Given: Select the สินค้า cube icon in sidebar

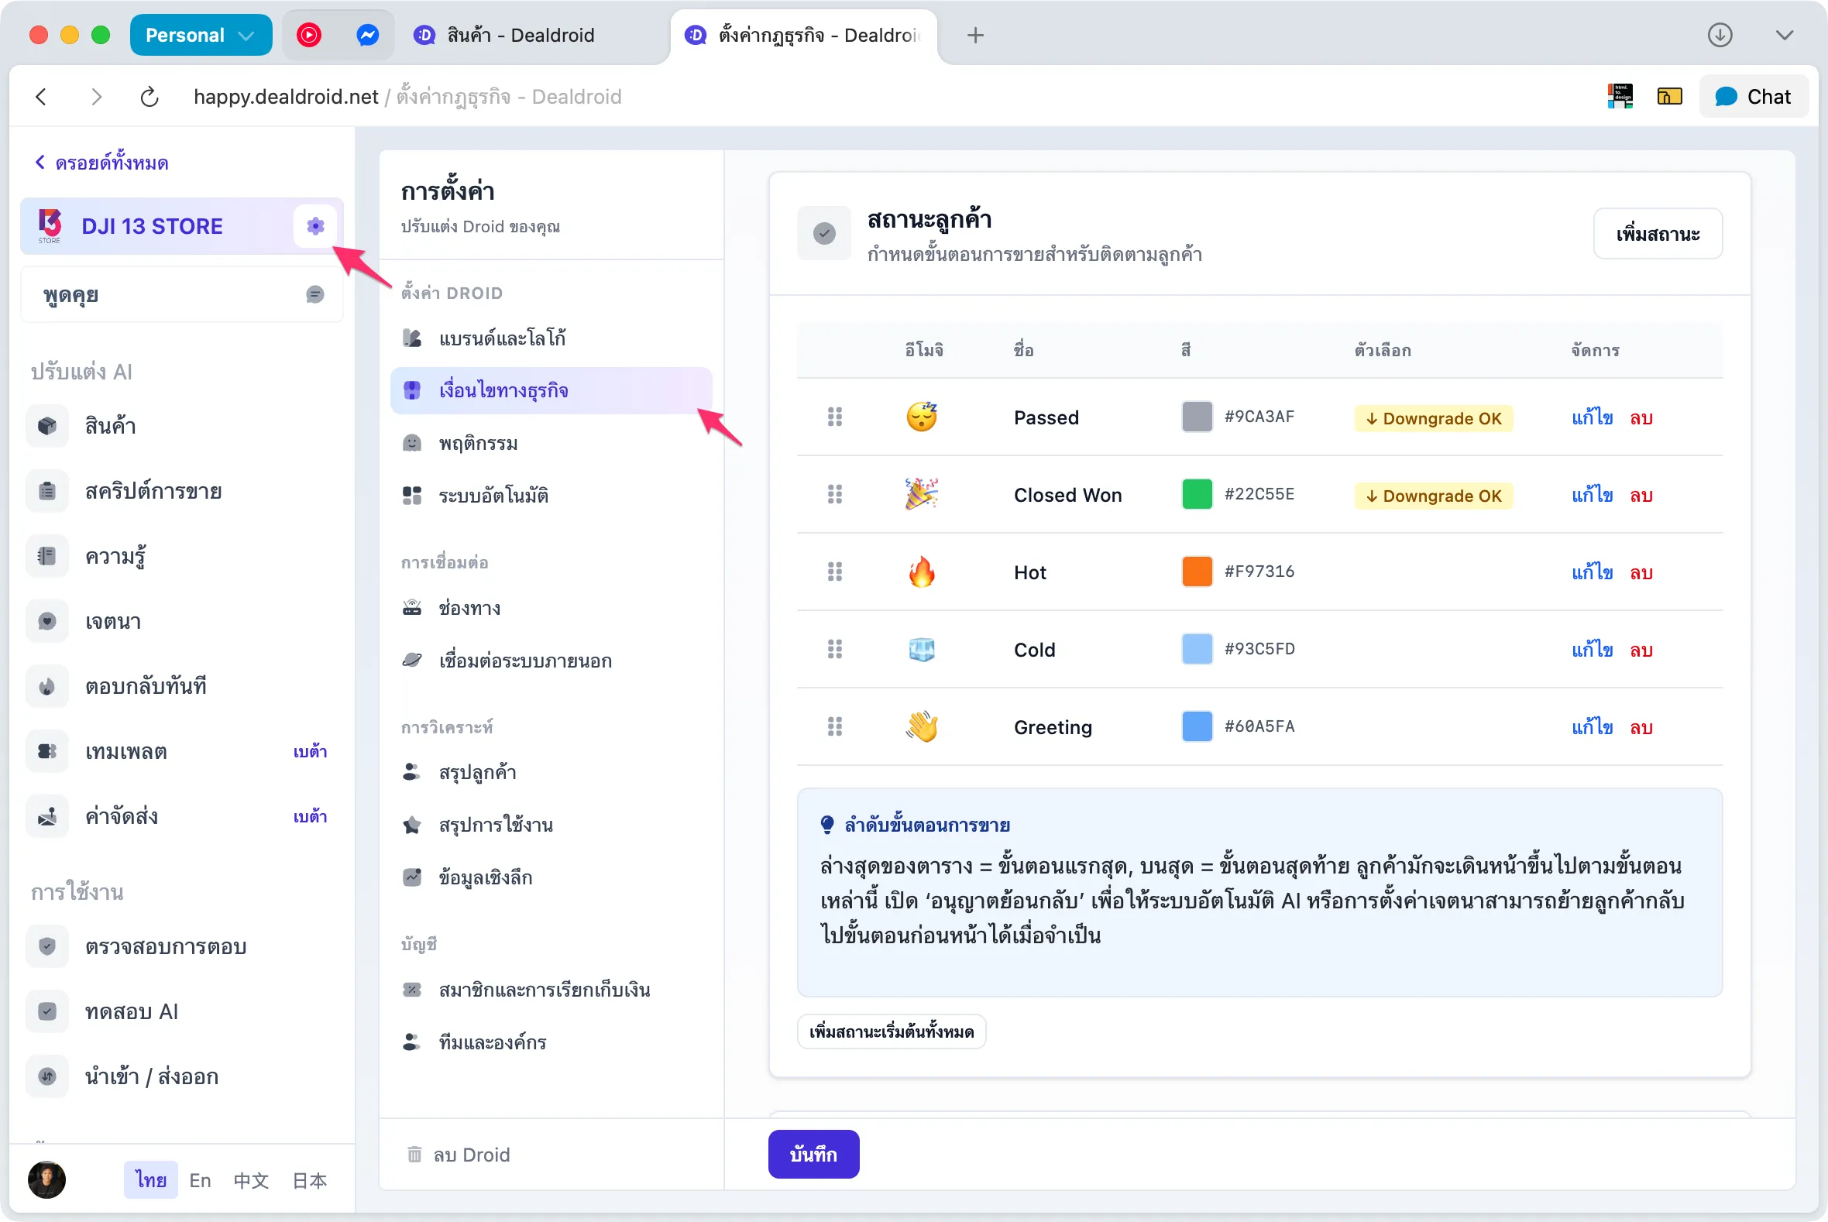Looking at the screenshot, I should [x=46, y=425].
